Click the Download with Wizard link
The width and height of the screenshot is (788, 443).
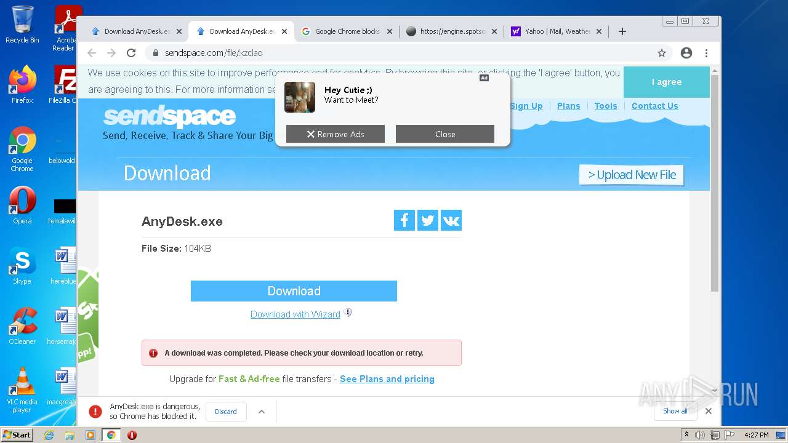click(295, 314)
